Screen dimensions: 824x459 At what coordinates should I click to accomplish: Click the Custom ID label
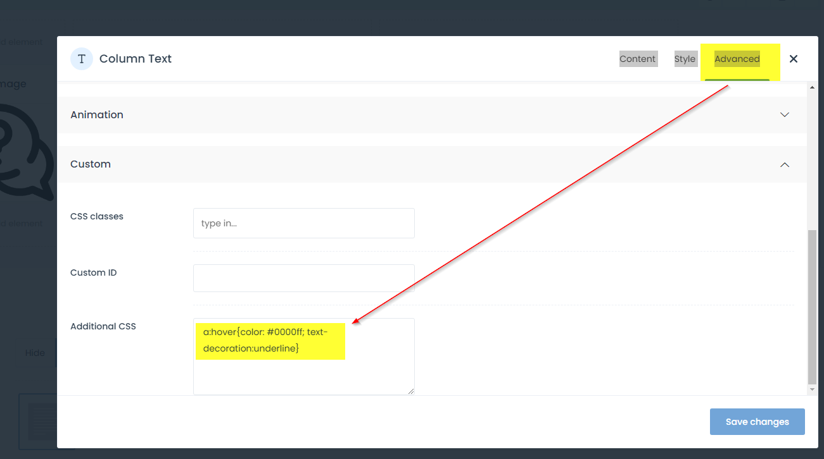(x=94, y=272)
